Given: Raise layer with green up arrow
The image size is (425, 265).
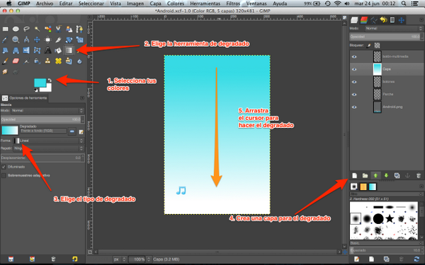Looking at the screenshot, I should [375, 176].
